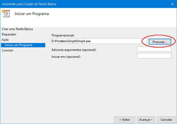
Task: Close the basic task wizard window
Action: [172, 4]
